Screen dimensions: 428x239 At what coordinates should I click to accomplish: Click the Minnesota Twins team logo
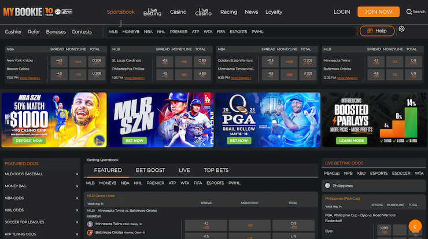pyautogui.click(x=90, y=224)
